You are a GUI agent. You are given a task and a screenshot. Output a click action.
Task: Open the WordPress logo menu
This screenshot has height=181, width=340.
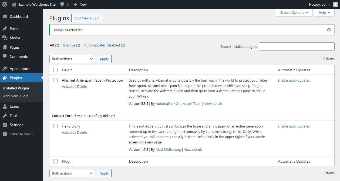[x=5, y=4]
